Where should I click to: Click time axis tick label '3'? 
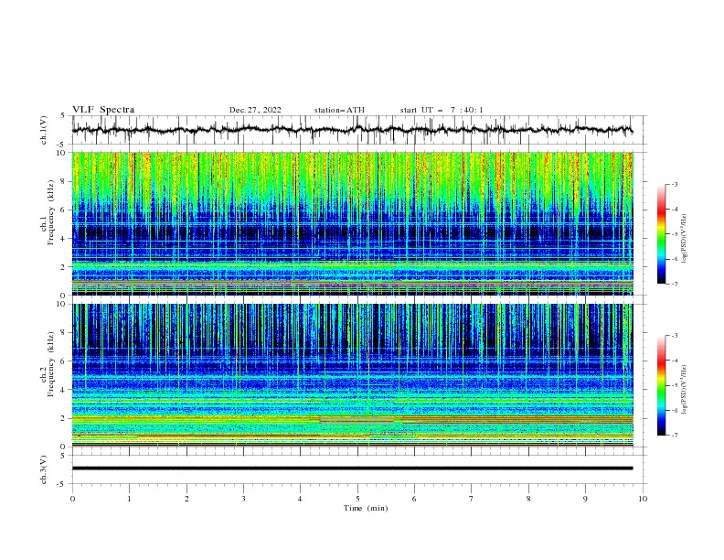[243, 499]
